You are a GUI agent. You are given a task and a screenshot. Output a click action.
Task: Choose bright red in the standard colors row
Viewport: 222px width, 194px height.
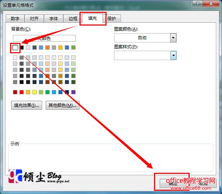(x=22, y=92)
